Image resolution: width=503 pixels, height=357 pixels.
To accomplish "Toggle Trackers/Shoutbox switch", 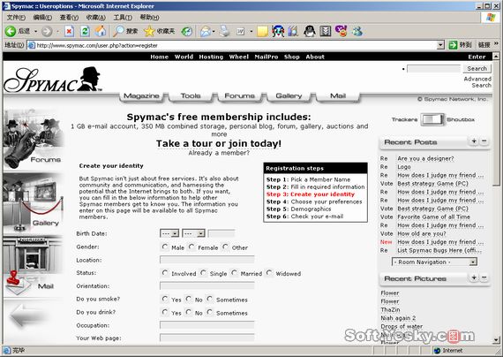I will [432, 119].
